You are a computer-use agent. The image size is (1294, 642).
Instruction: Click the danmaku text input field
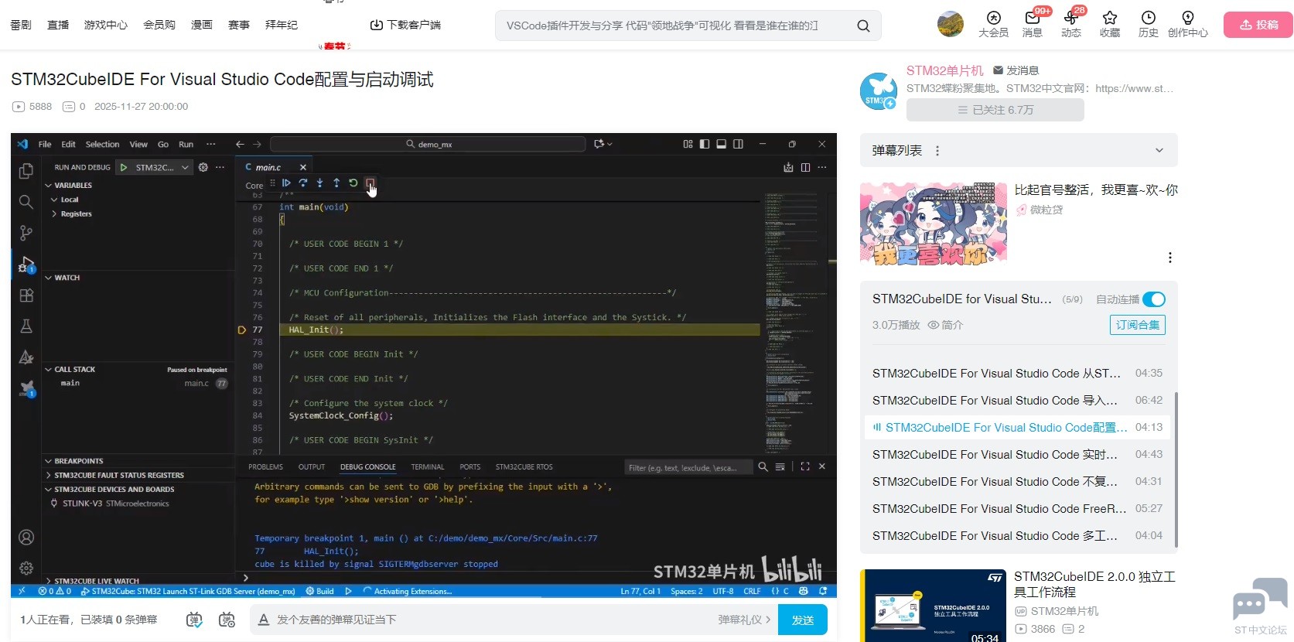click(x=487, y=620)
